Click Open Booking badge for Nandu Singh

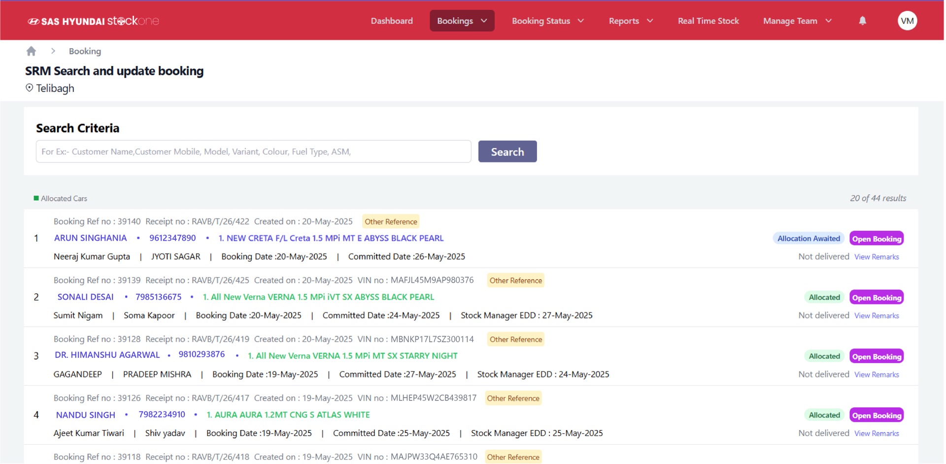pyautogui.click(x=877, y=415)
